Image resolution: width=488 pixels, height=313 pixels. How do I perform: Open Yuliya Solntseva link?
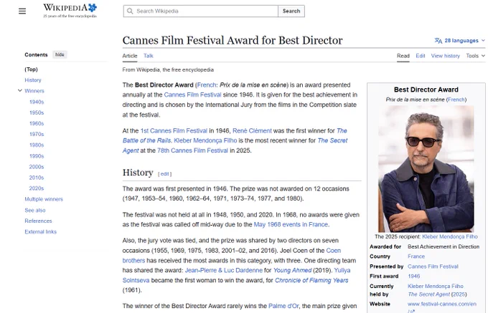pyautogui.click(x=237, y=276)
